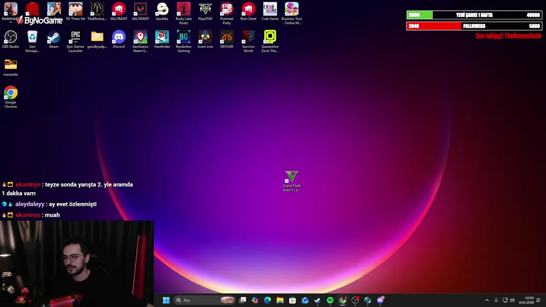Click the streamer webcam overlay
546x307 pixels.
77,264
